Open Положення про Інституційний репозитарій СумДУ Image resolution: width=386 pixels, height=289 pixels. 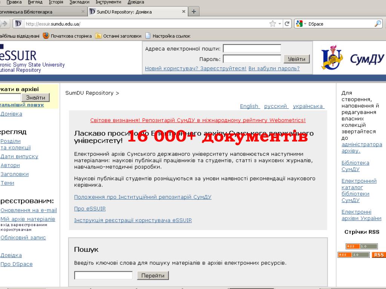[x=143, y=197]
